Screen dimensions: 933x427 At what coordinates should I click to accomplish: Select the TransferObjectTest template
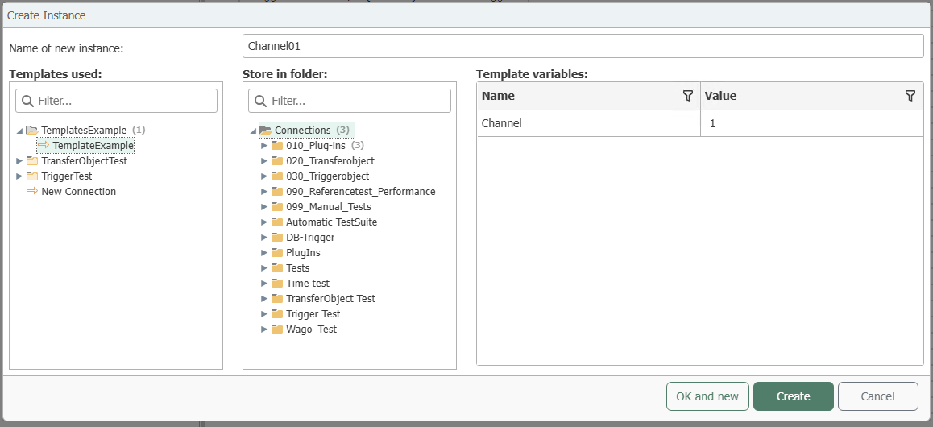(x=84, y=160)
